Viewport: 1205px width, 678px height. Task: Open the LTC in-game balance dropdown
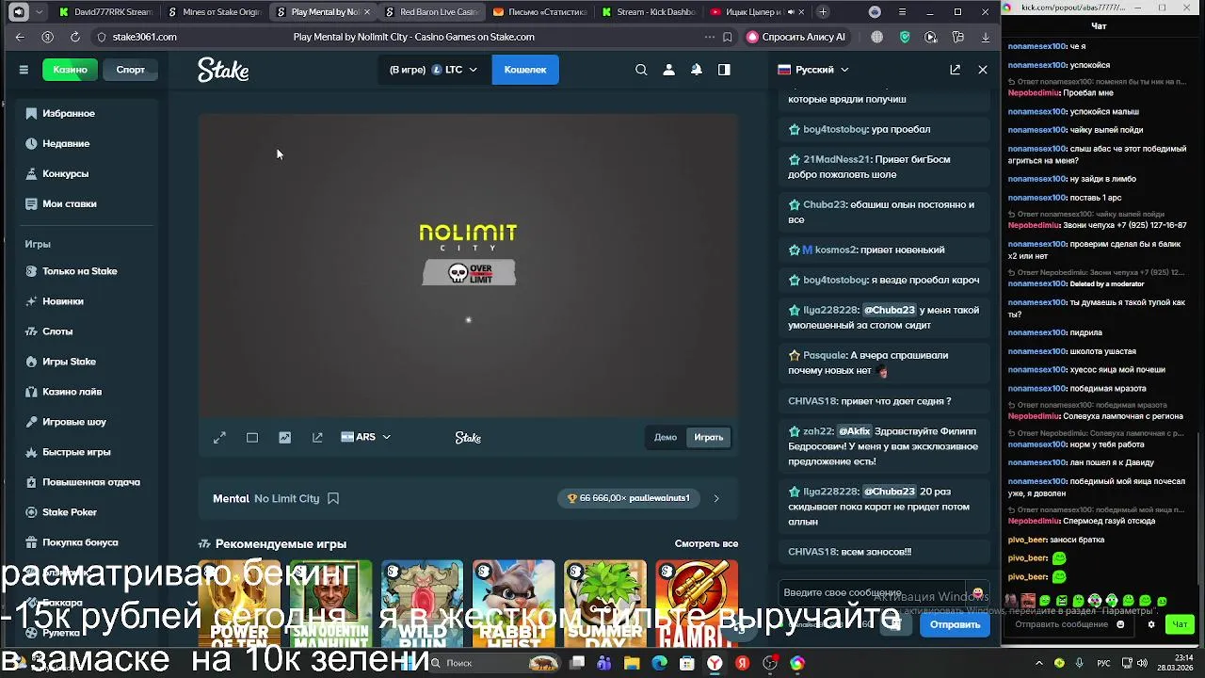point(433,70)
